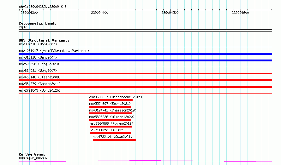Click the thin red line under nsv834581
Image resolution: width=281 pixels, height=165 pixels.
pyautogui.click(x=145, y=74)
